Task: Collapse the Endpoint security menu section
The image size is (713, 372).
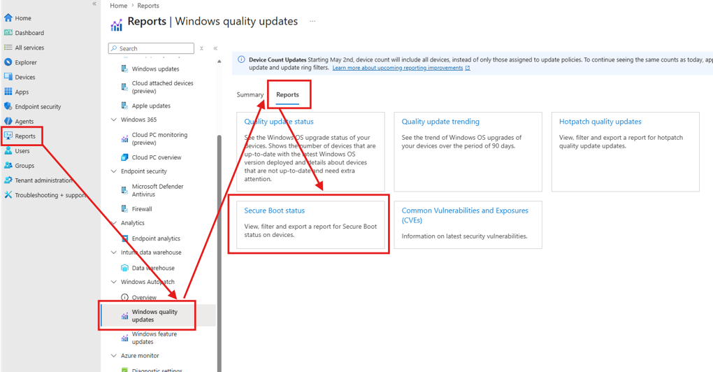Action: [x=114, y=171]
